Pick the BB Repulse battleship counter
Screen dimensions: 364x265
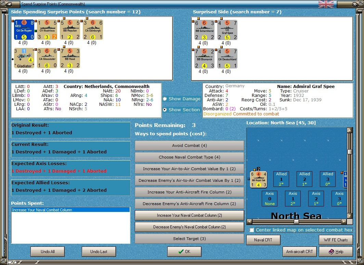click(70, 30)
